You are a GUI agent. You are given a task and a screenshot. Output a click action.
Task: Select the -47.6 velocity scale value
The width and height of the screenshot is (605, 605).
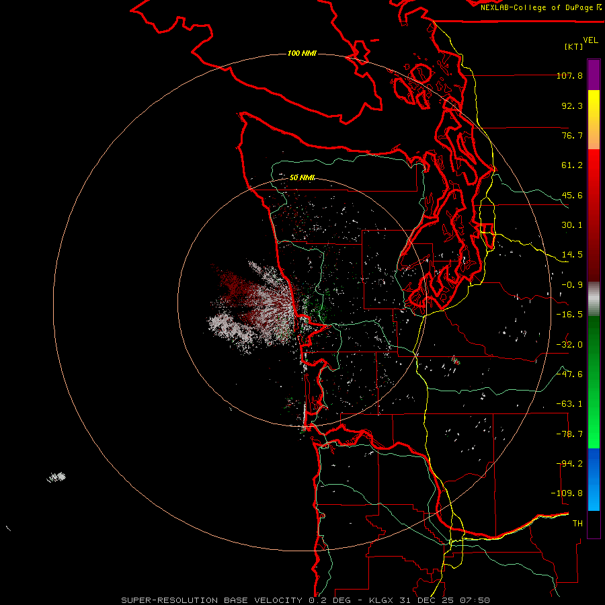(x=569, y=374)
